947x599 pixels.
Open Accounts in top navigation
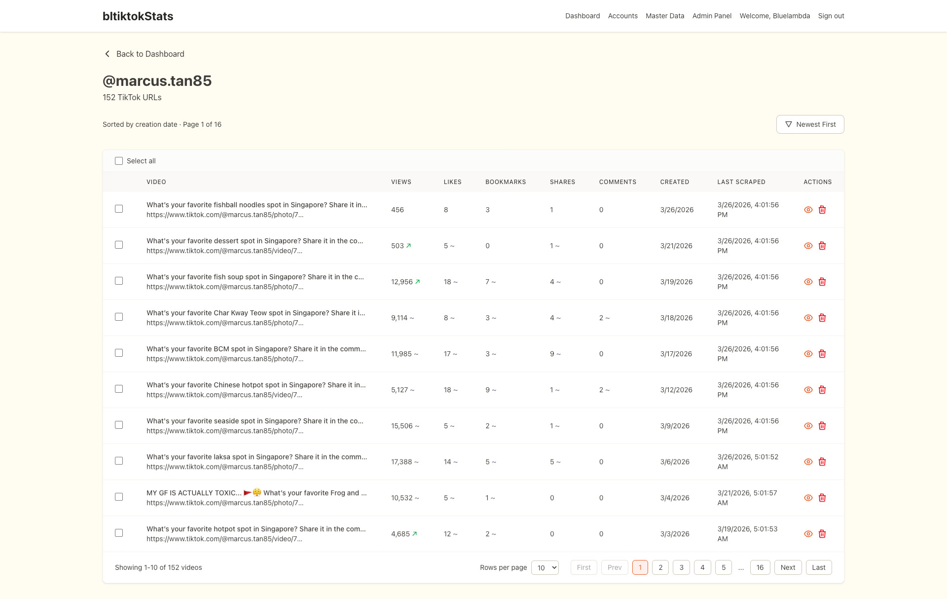622,16
